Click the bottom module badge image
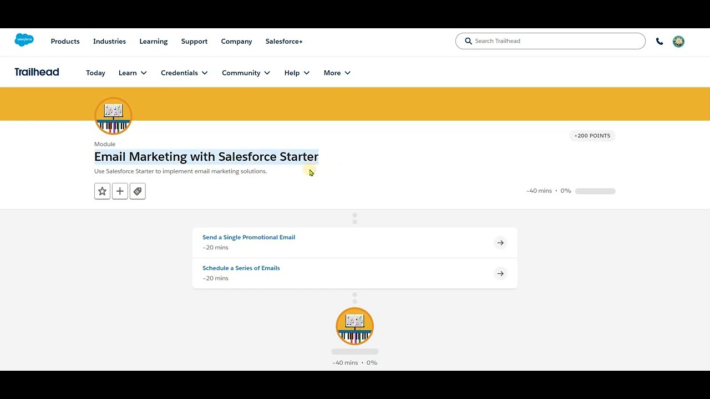710x399 pixels. pos(355,326)
